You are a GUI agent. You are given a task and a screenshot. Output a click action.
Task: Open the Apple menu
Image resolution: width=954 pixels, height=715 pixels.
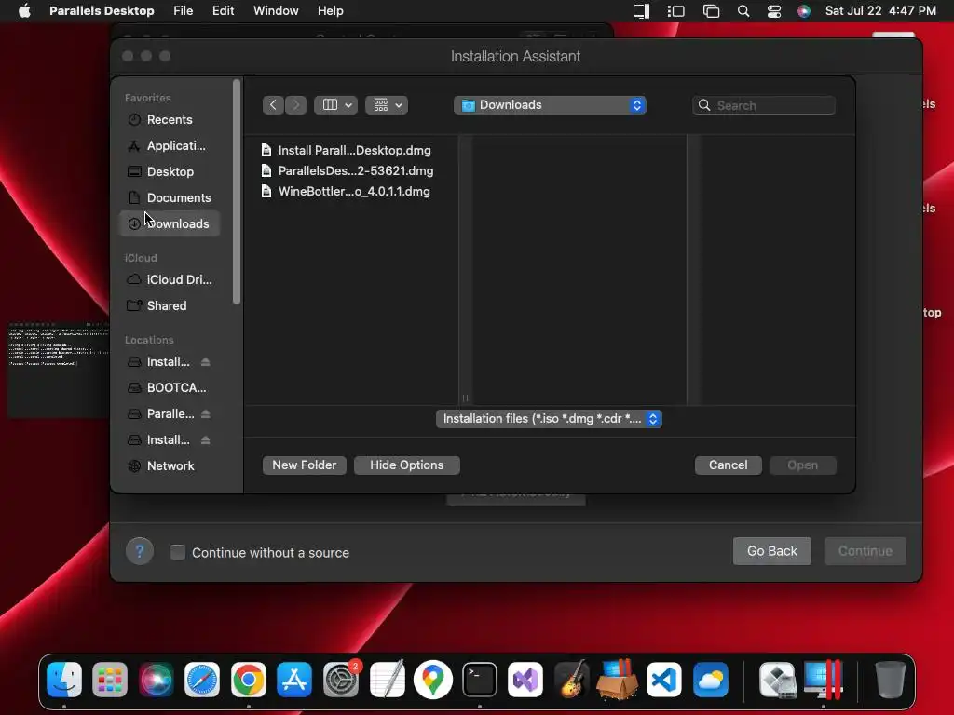[x=24, y=11]
